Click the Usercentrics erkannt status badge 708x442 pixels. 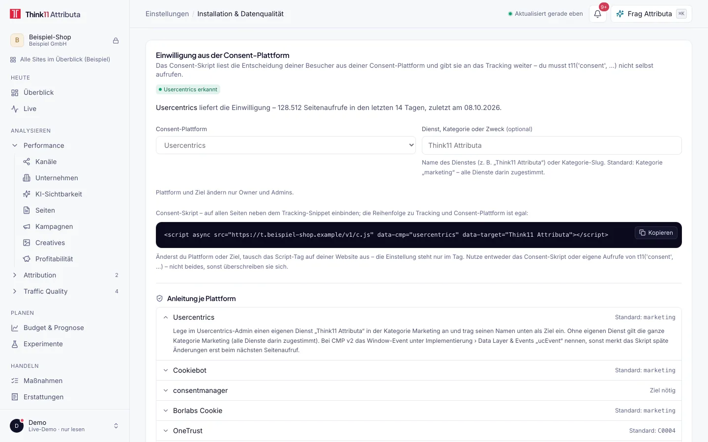pyautogui.click(x=188, y=89)
